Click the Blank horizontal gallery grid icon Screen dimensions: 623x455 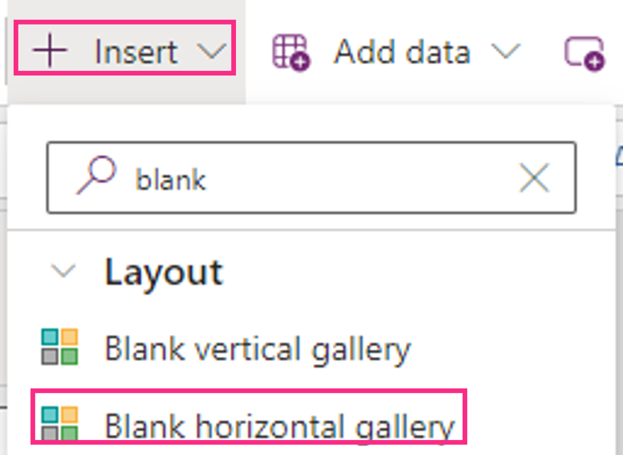(59, 423)
